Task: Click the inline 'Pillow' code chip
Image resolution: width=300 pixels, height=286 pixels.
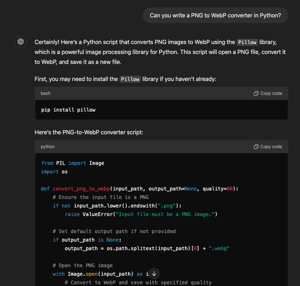Action: click(x=247, y=42)
